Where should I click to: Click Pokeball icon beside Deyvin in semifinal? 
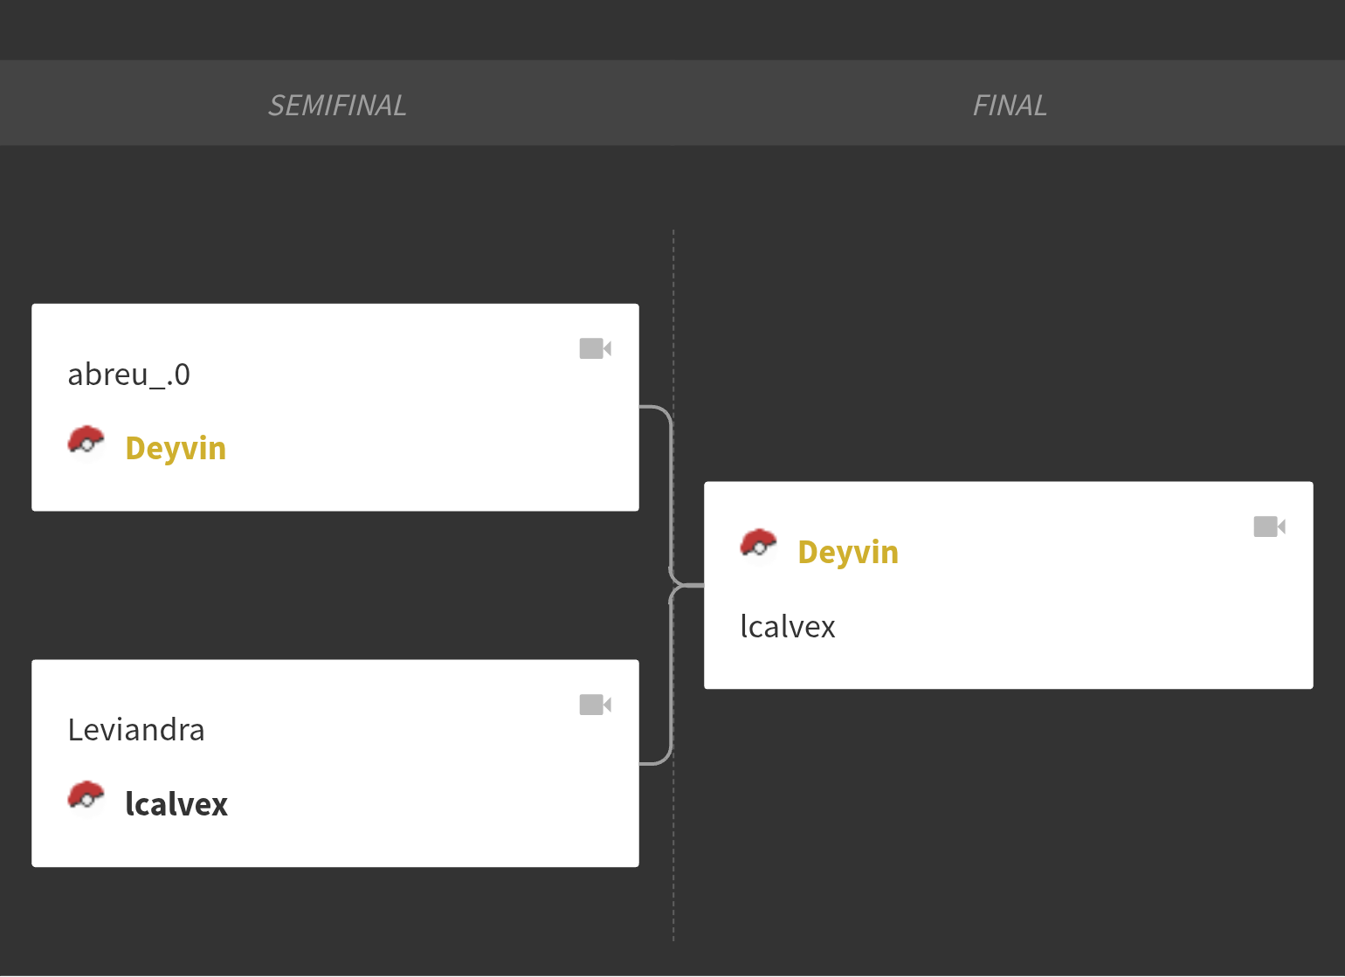tap(86, 441)
